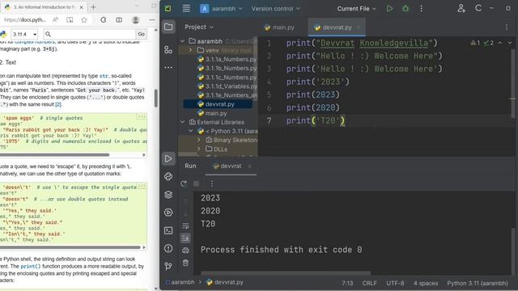Viewport: 518px width, 291px height.
Task: Open the Problems tool window icon
Action: 168,248
